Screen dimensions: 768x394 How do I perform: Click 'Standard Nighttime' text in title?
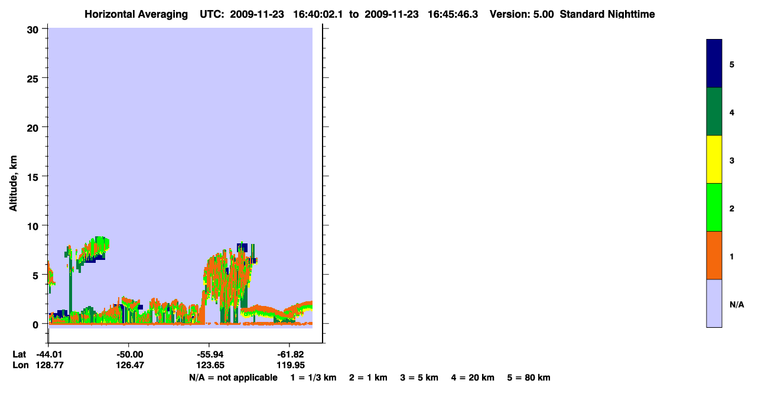click(607, 14)
